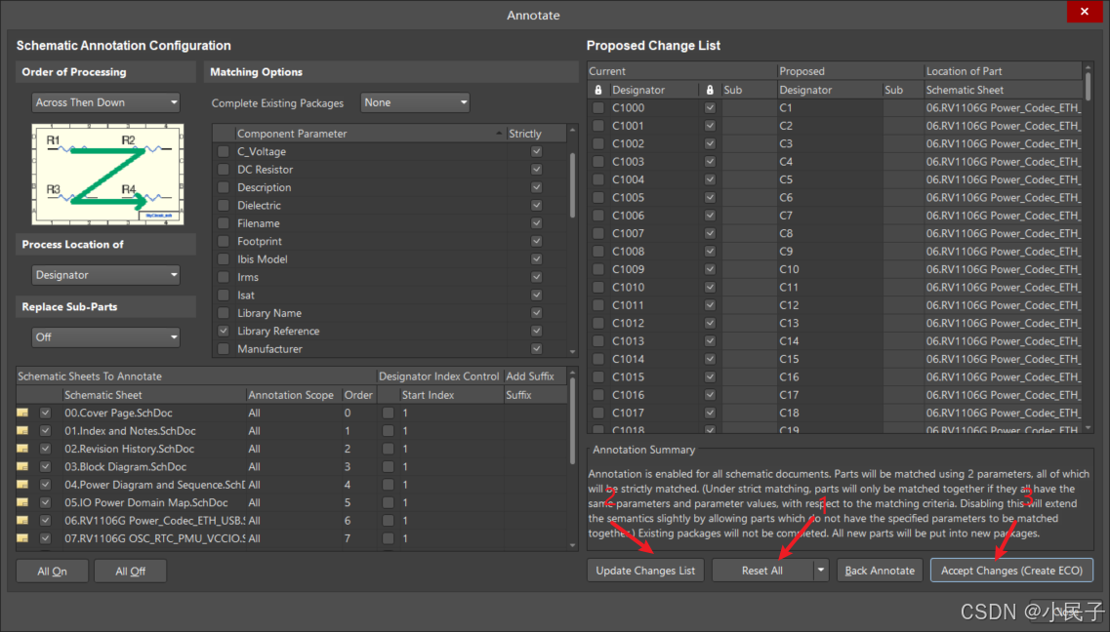1110x632 pixels.
Task: Click the sheet icon beside 05.IO Power Domain Map
Action: 22,502
